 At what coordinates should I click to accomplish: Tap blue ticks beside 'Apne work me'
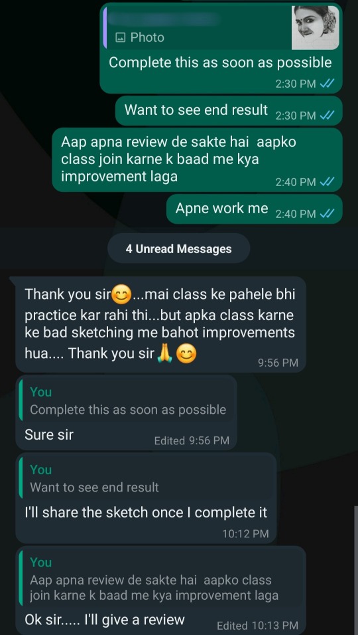coord(326,213)
